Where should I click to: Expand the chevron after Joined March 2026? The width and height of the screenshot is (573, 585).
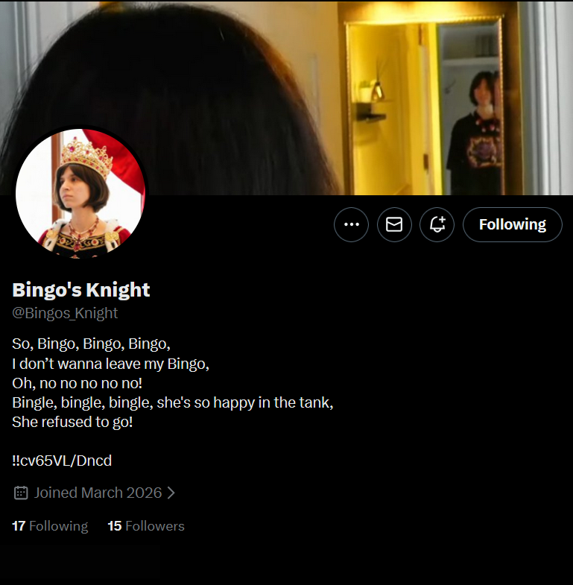pyautogui.click(x=171, y=493)
